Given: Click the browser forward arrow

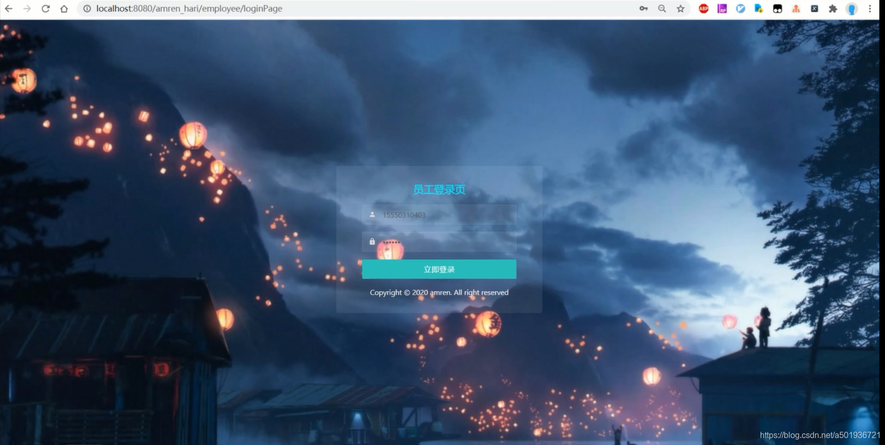Looking at the screenshot, I should pyautogui.click(x=27, y=9).
